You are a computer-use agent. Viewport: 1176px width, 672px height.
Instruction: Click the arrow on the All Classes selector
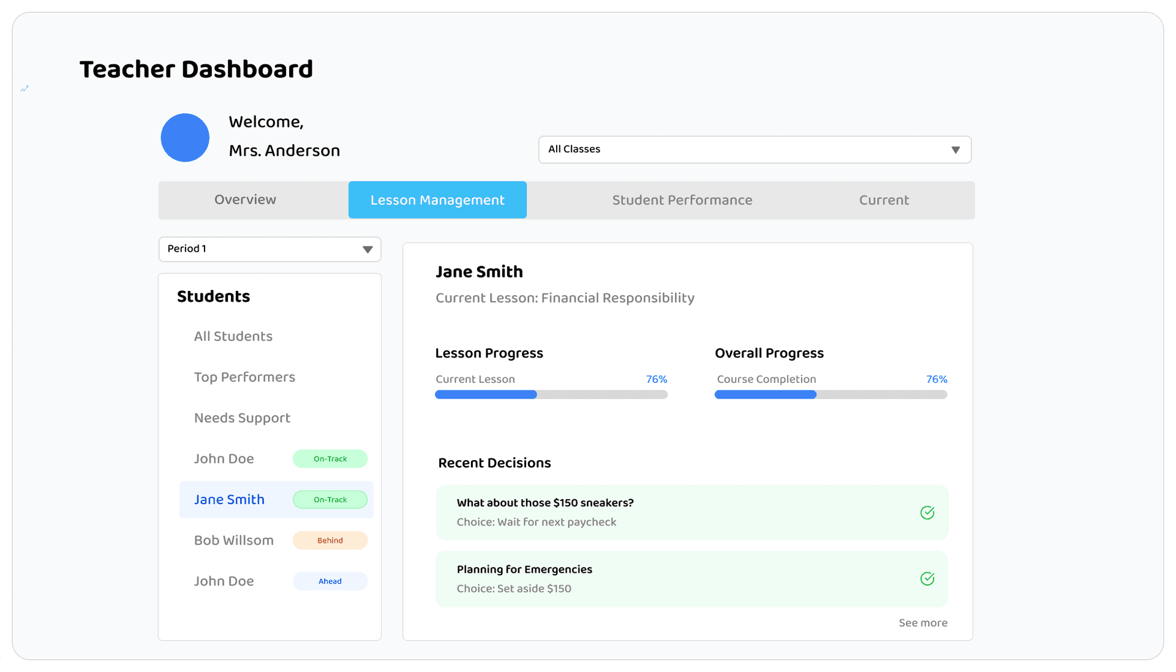(x=956, y=149)
